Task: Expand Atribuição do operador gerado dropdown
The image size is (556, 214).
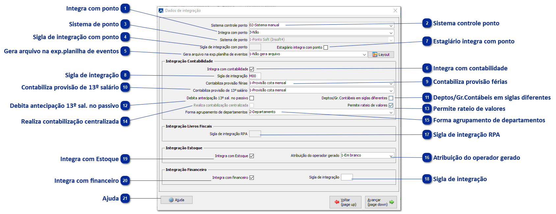Action: [x=391, y=155]
